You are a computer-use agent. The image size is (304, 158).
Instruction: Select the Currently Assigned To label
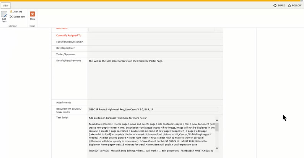69,35
